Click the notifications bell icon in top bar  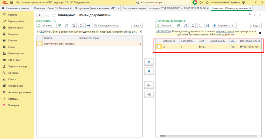pos(195,2)
